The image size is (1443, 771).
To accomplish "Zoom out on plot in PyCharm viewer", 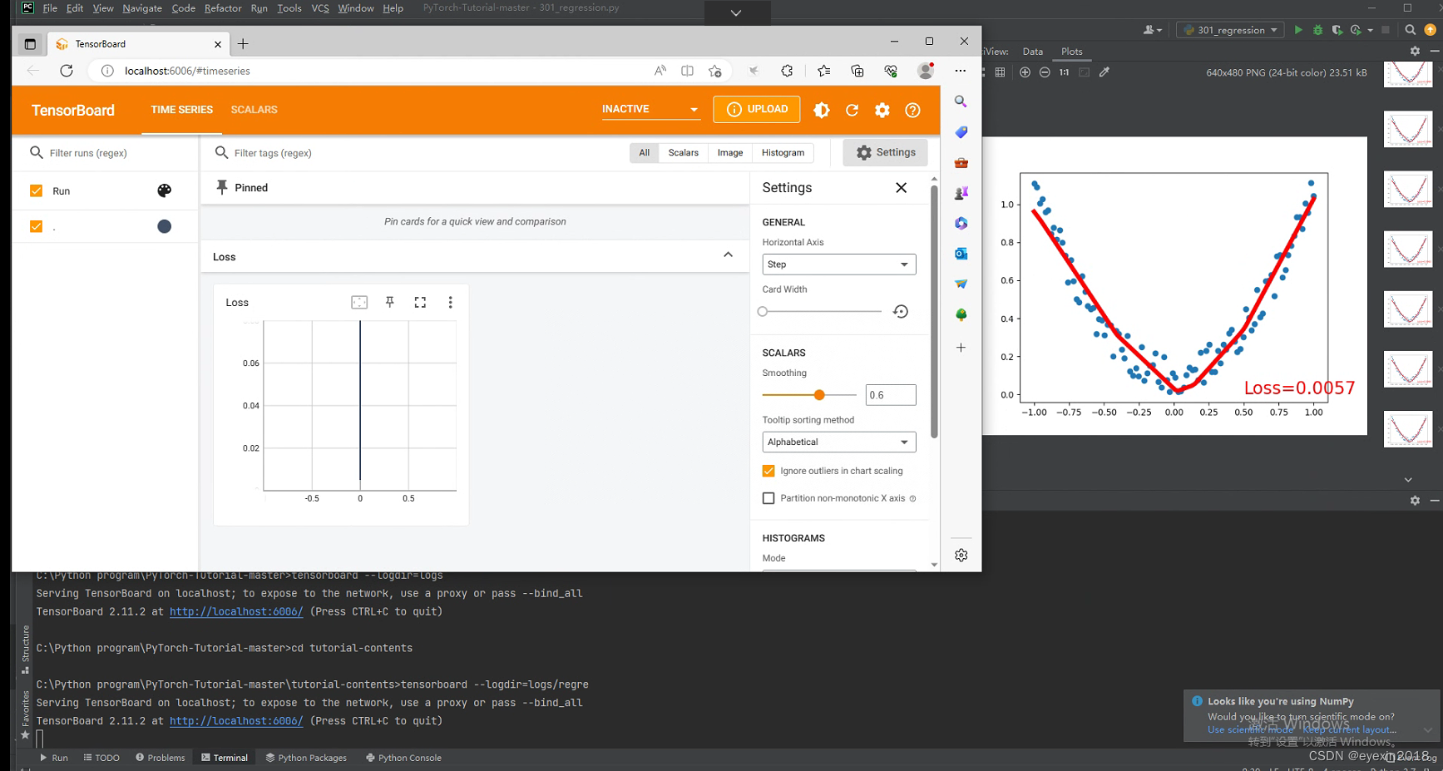I will (x=1045, y=72).
